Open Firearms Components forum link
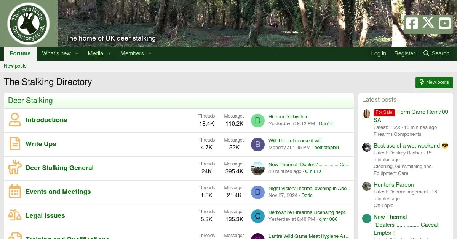Screen dimensions: 457x239 tap(398, 134)
